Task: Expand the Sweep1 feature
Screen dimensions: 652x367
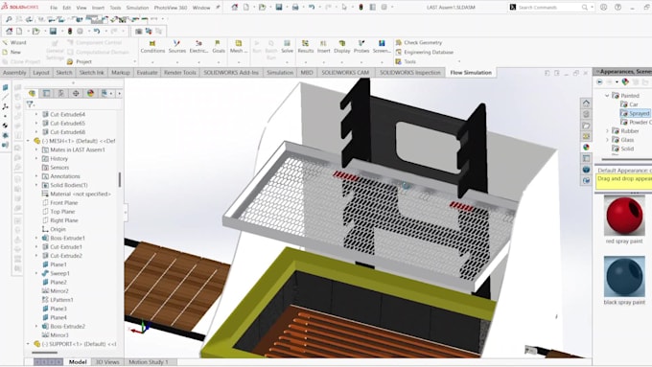Action: [x=36, y=273]
